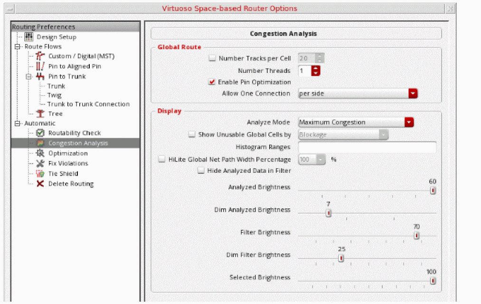
Task: Click Analyzed Brightness slider handle
Action: 433,190
